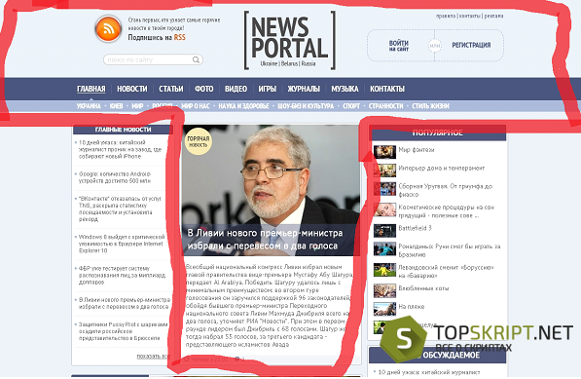Image resolution: width=581 pixels, height=379 pixels.
Task: Select the Спорт subcategory
Action: (x=351, y=106)
